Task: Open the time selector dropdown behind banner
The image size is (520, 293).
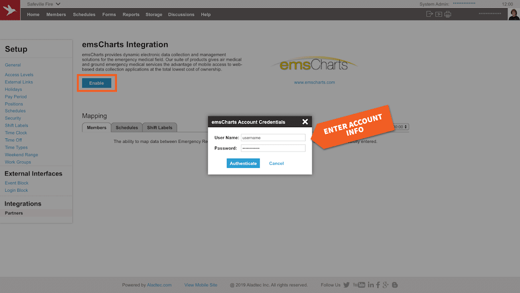Action: 401,127
